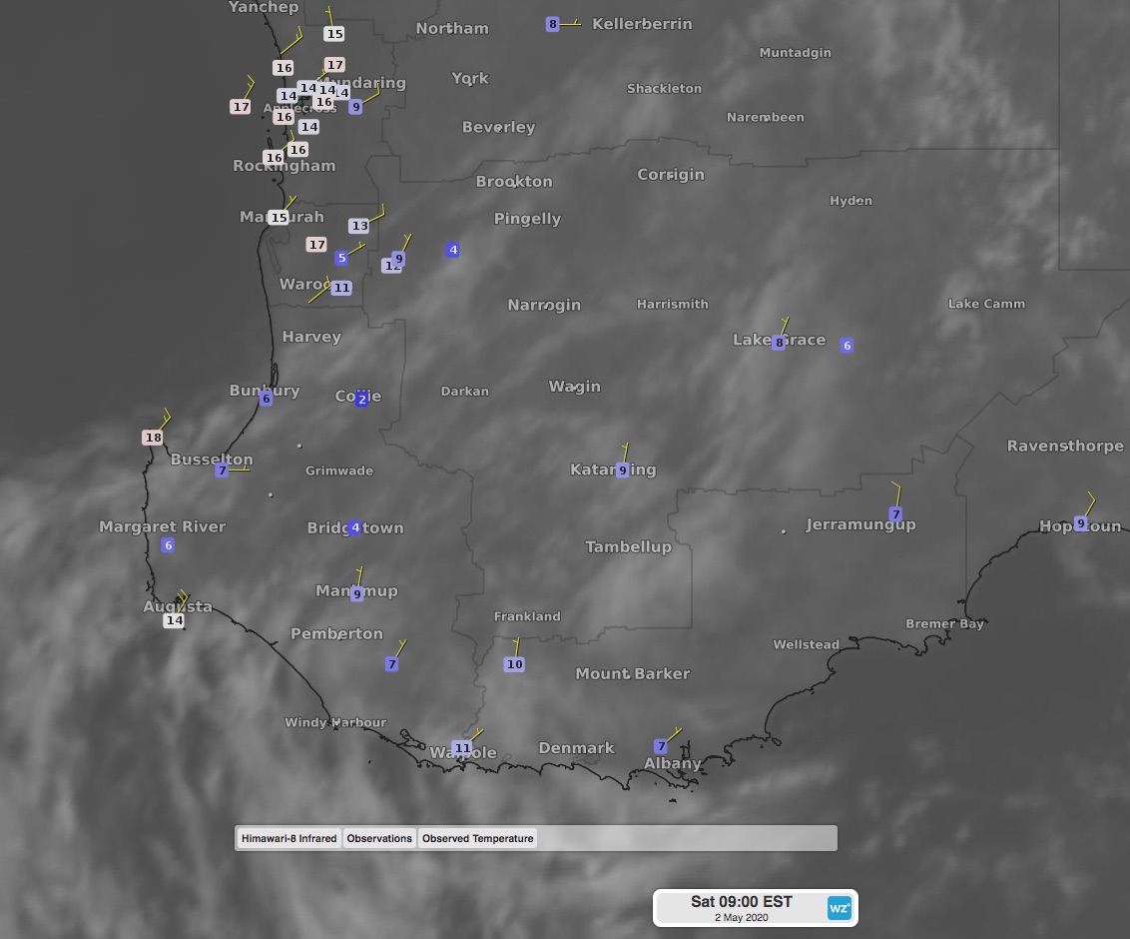1130x939 pixels.
Task: Select the wind barb icon above Manjimup
Action: pyautogui.click(x=360, y=575)
